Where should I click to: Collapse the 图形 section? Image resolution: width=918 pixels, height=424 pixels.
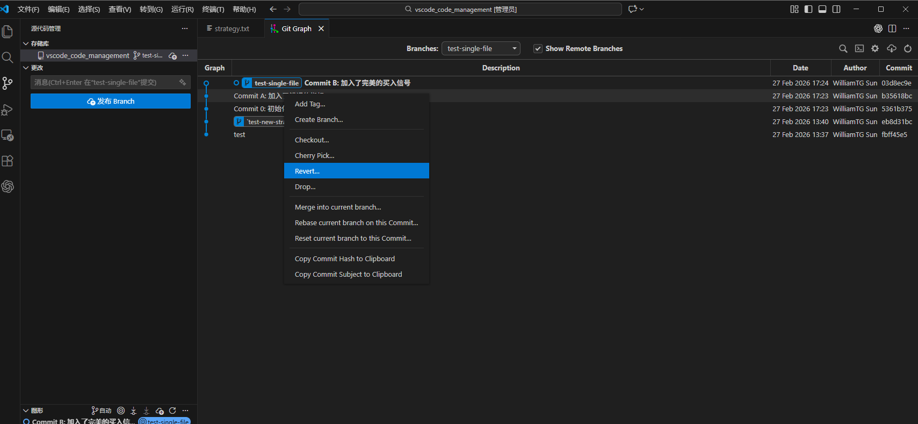pyautogui.click(x=26, y=411)
